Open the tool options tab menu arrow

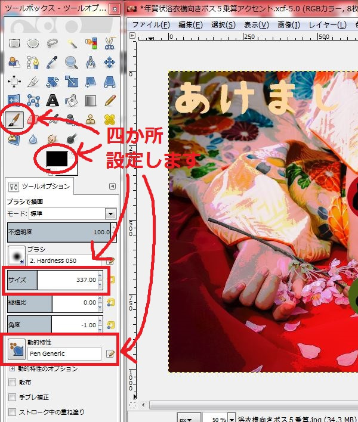[x=113, y=186]
